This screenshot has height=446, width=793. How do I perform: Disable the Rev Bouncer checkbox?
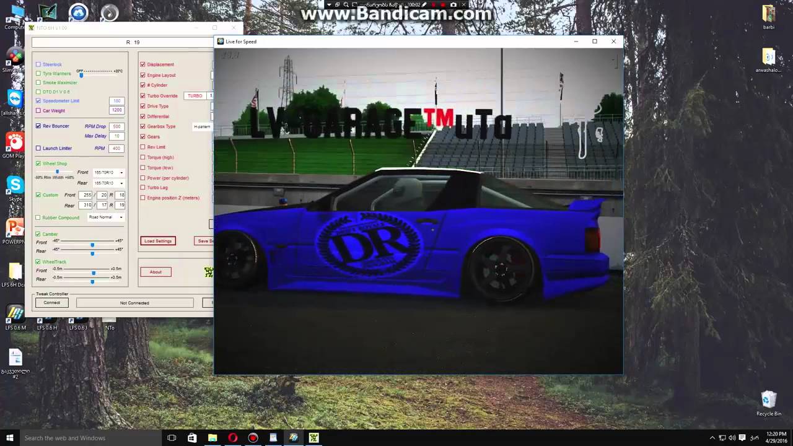click(x=38, y=126)
